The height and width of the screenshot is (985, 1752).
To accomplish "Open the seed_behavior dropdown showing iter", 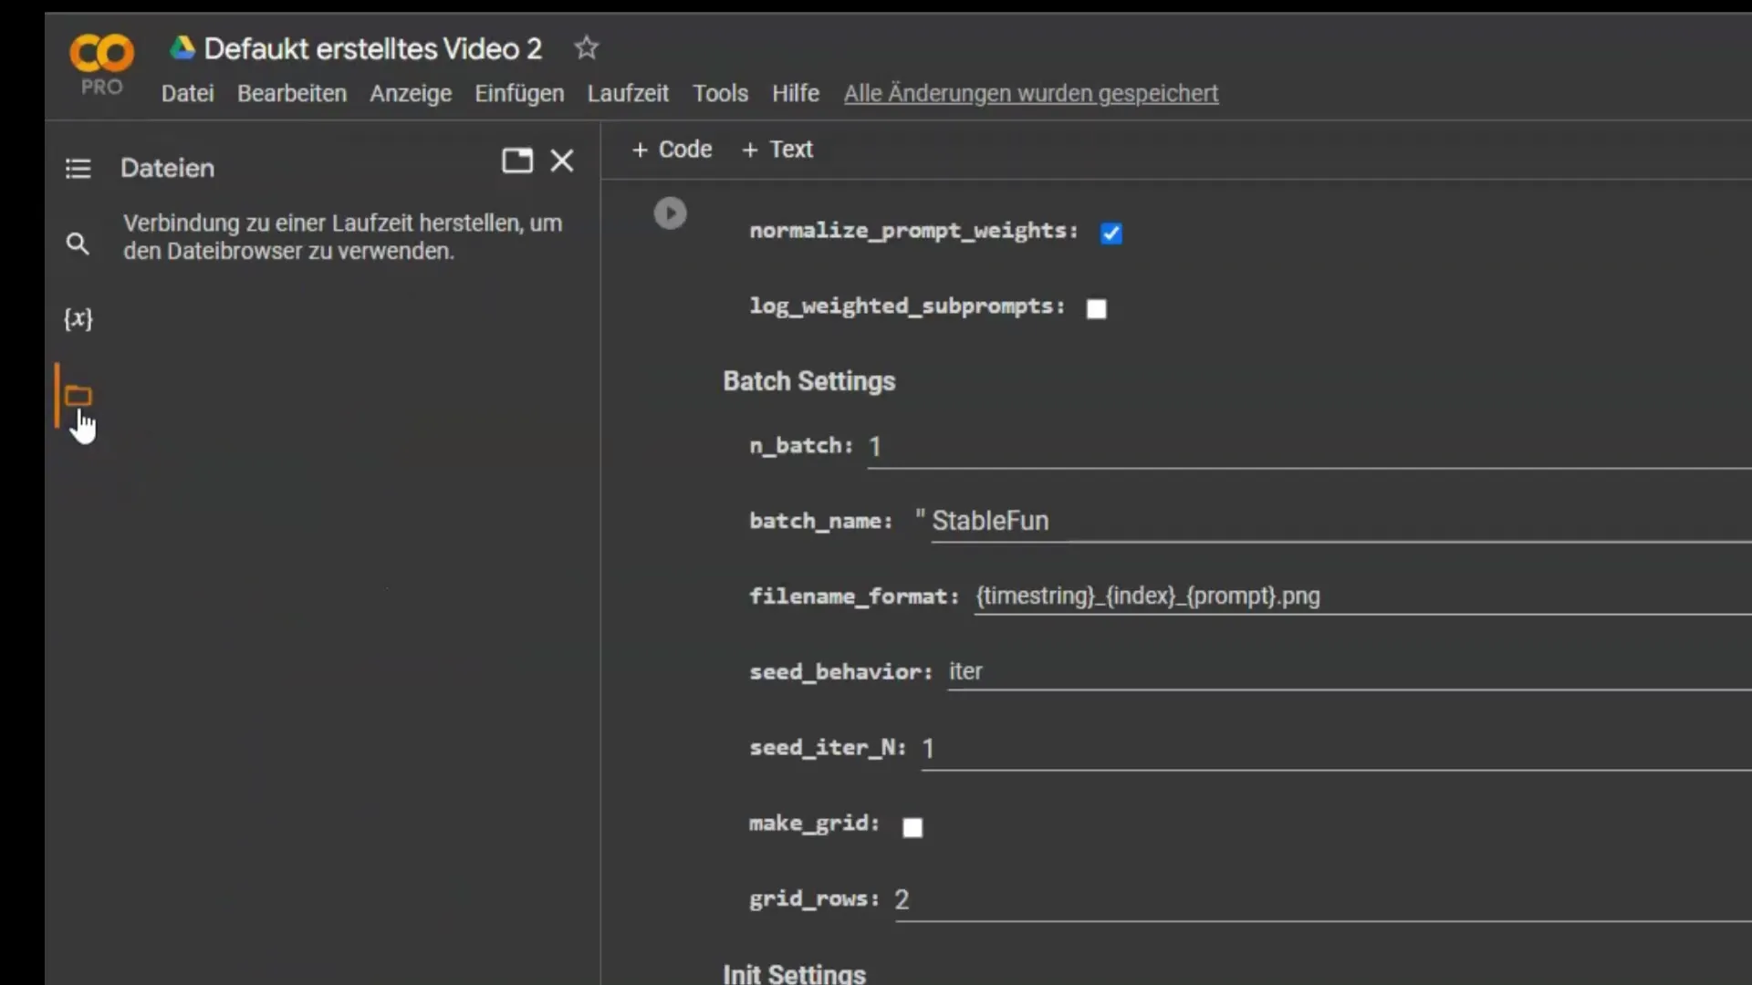I will (1350, 672).
